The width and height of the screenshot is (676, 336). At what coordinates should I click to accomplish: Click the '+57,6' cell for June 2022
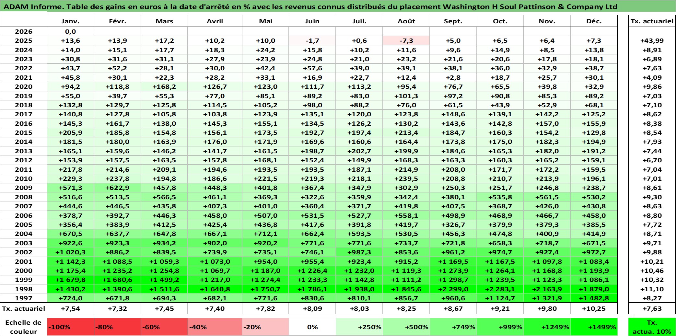click(x=312, y=68)
